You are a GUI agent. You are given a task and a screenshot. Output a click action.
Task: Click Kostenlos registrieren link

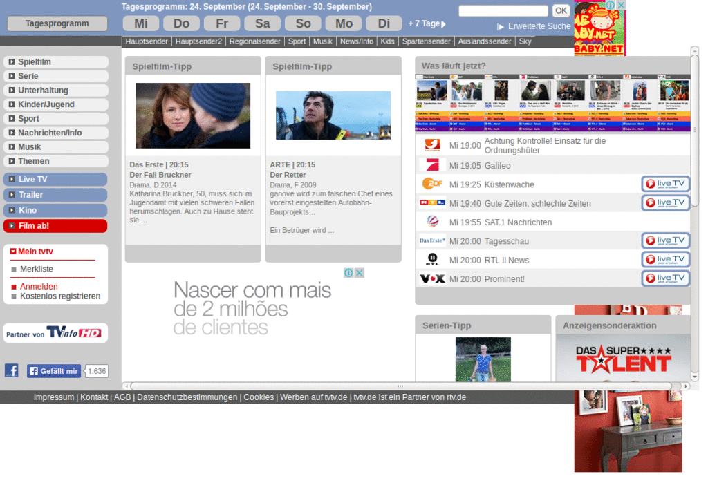[60, 296]
